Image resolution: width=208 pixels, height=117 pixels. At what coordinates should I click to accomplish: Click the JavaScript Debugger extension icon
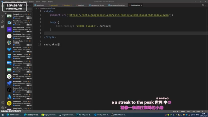(9, 103)
